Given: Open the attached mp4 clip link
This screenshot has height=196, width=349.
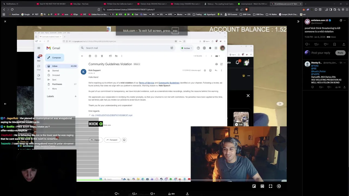Looking at the screenshot, I should click(x=112, y=115).
